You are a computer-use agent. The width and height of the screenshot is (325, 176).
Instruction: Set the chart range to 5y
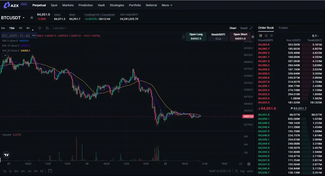coord(5,171)
